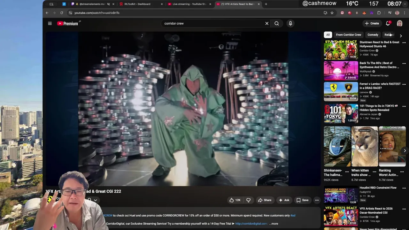The height and width of the screenshot is (230, 409).
Task: Show next filter chips with right arrow
Action: click(x=401, y=36)
